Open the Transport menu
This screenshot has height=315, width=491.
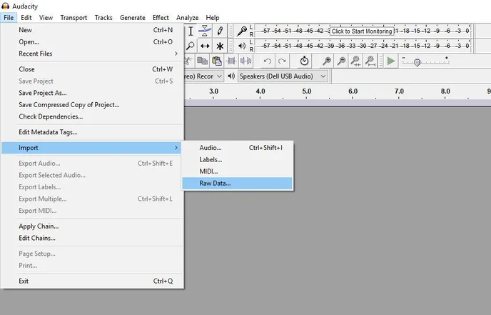(74, 18)
